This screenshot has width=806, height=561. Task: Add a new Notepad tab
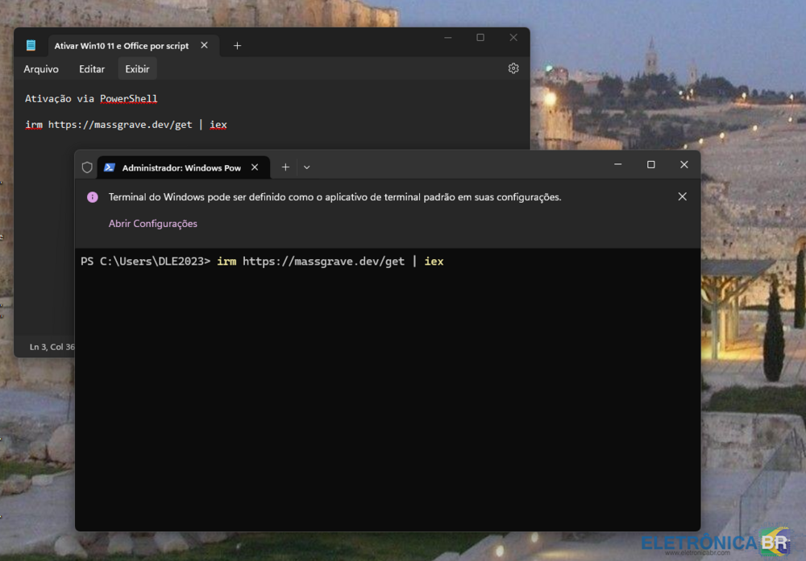[x=237, y=46]
